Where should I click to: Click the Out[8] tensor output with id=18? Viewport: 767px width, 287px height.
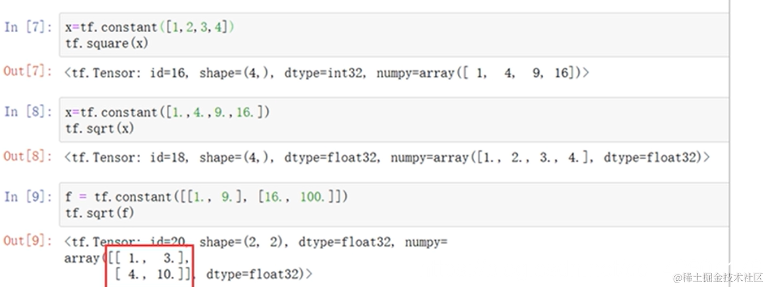coord(387,157)
